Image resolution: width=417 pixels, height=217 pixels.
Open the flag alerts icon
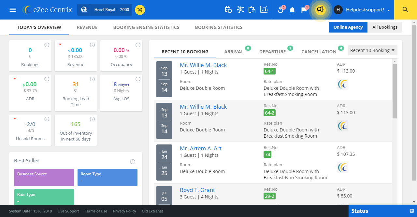click(304, 10)
